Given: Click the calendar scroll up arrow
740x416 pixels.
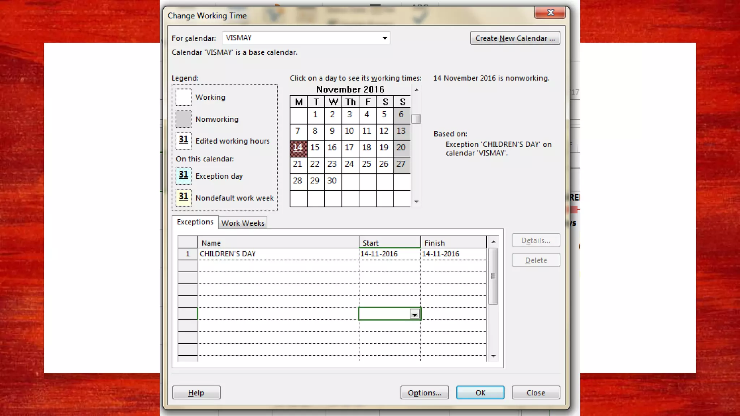Looking at the screenshot, I should [417, 90].
